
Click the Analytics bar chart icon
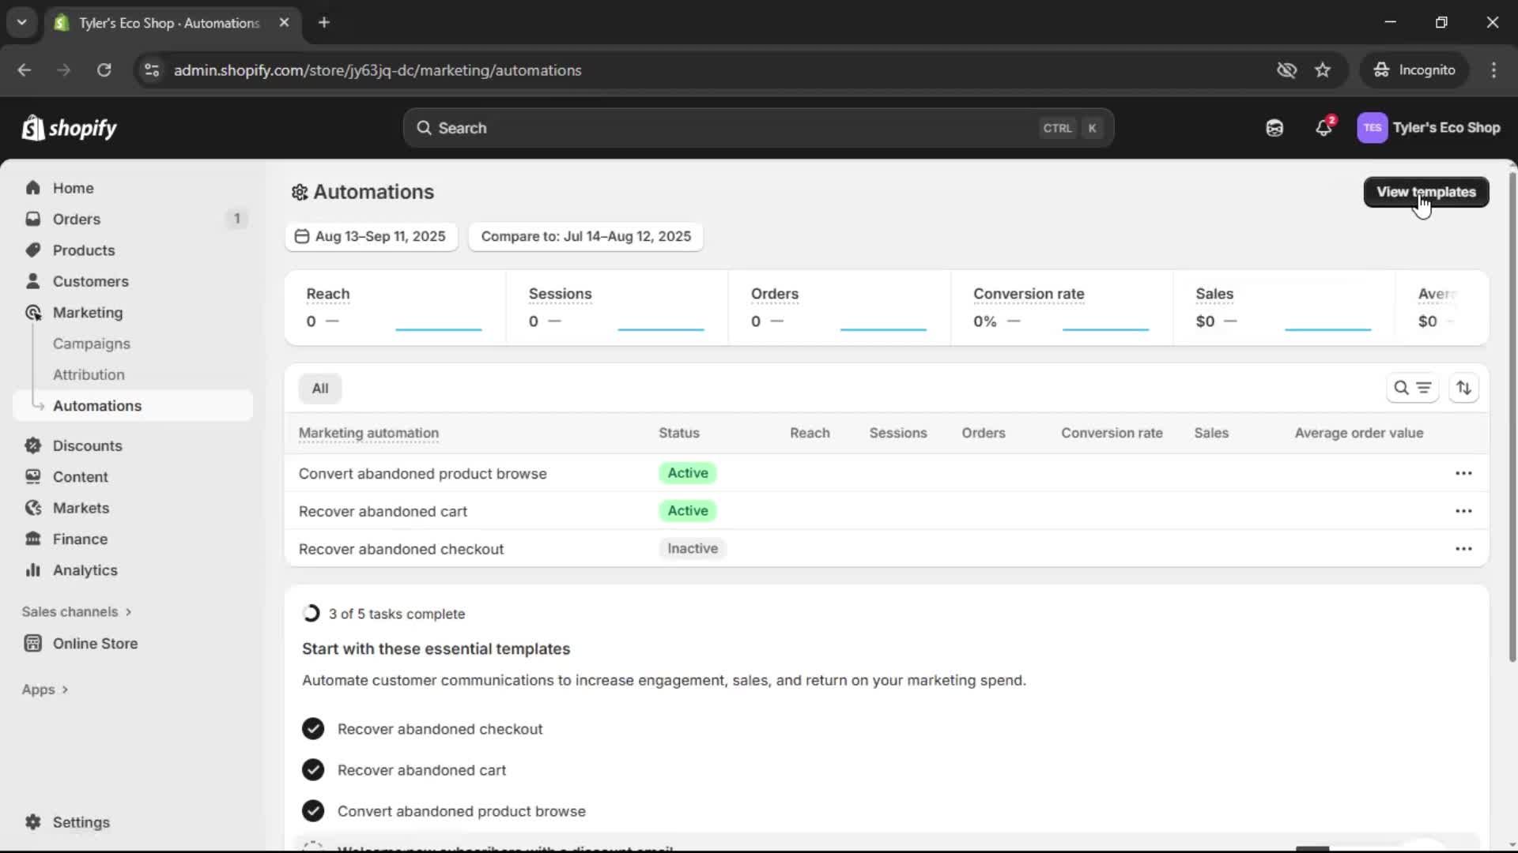pos(33,570)
